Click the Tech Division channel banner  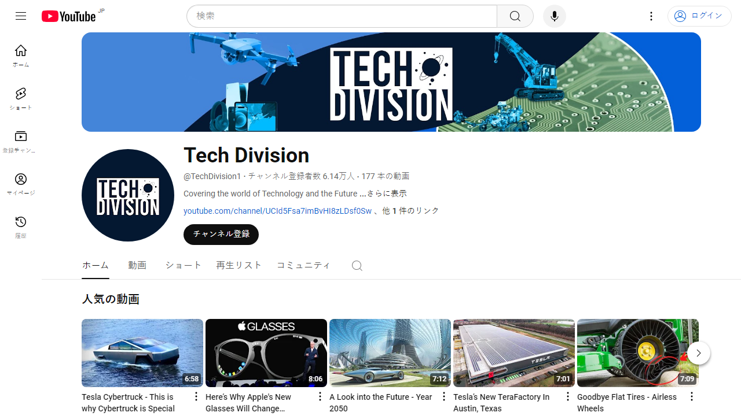(391, 82)
